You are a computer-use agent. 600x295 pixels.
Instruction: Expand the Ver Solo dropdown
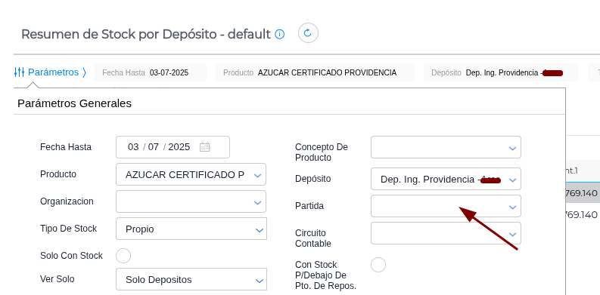coord(191,279)
